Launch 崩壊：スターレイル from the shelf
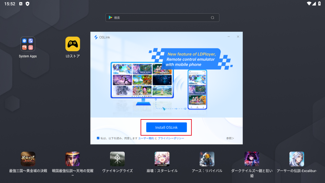This screenshot has height=183, width=325. coord(162,159)
